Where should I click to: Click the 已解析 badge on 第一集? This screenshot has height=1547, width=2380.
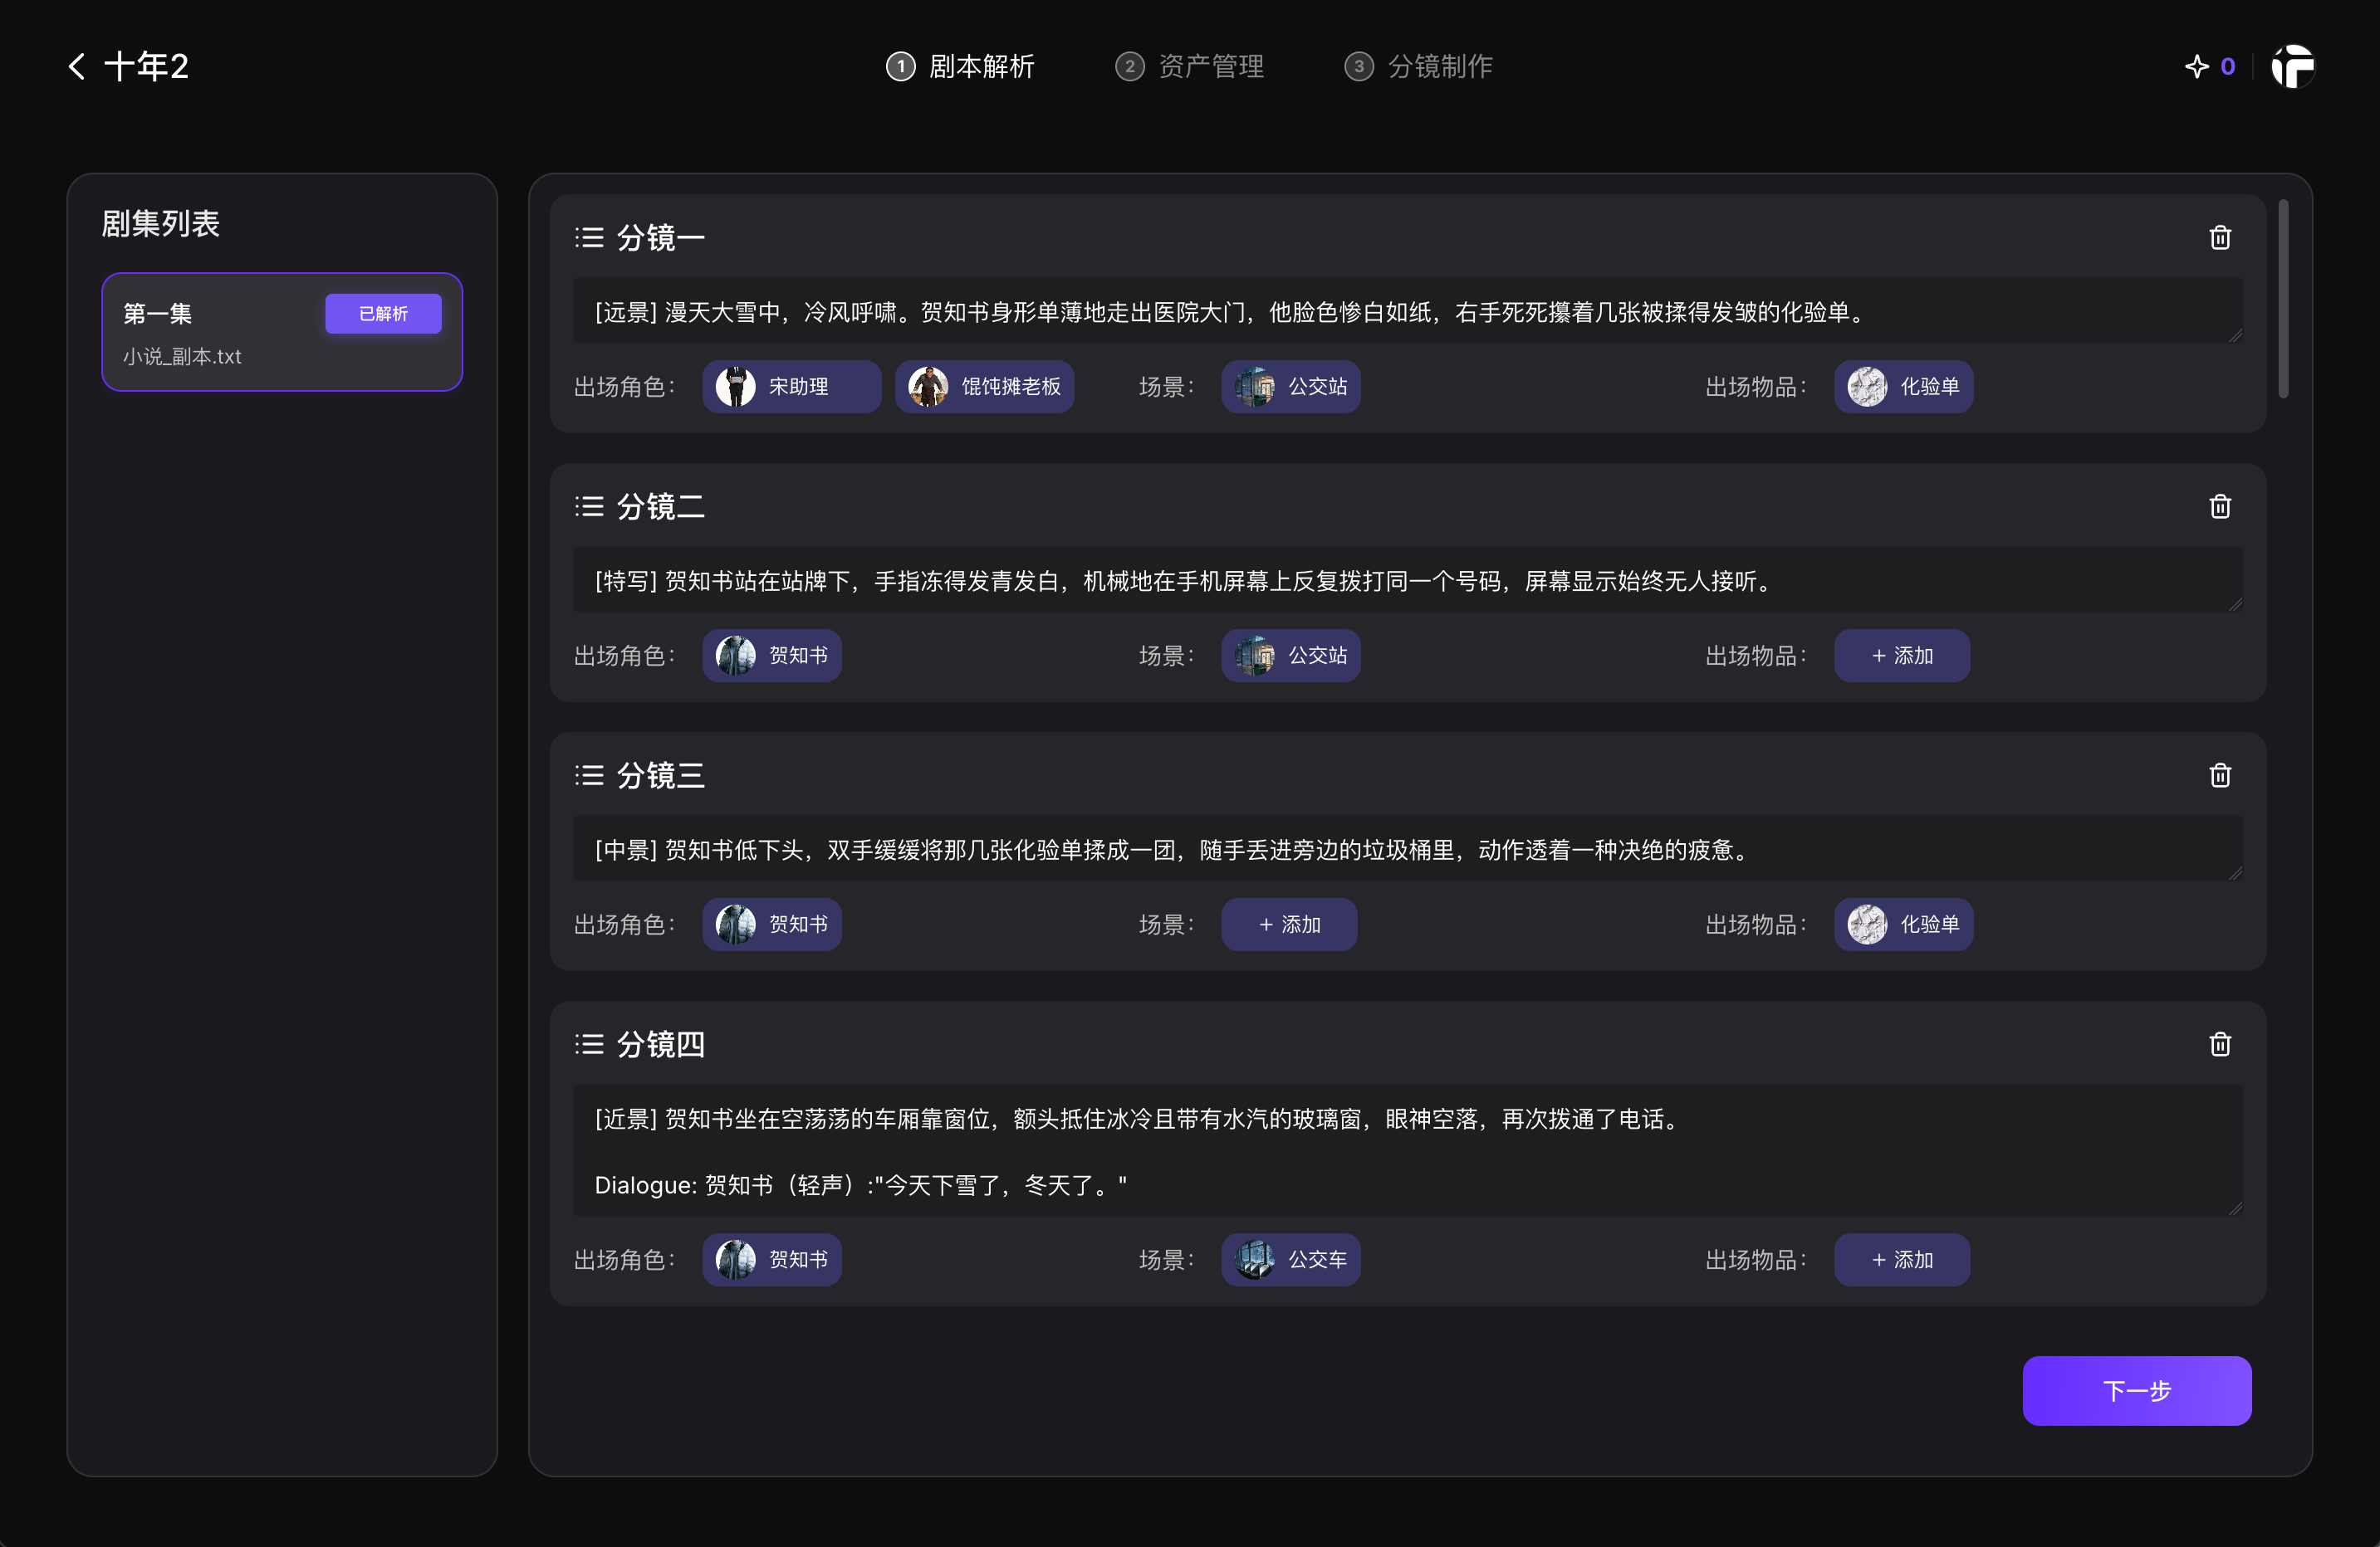(383, 313)
